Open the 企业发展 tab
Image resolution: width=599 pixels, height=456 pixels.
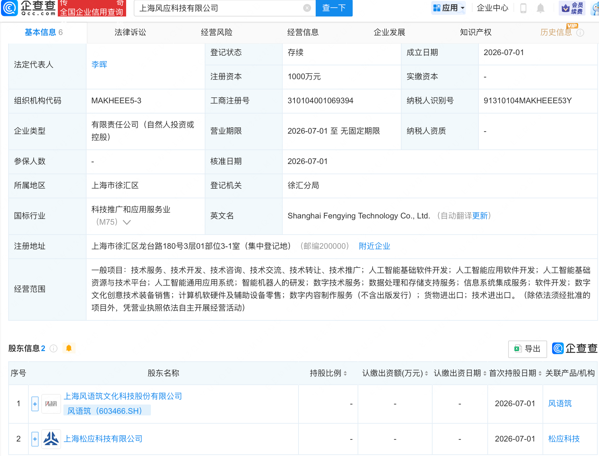pos(389,32)
